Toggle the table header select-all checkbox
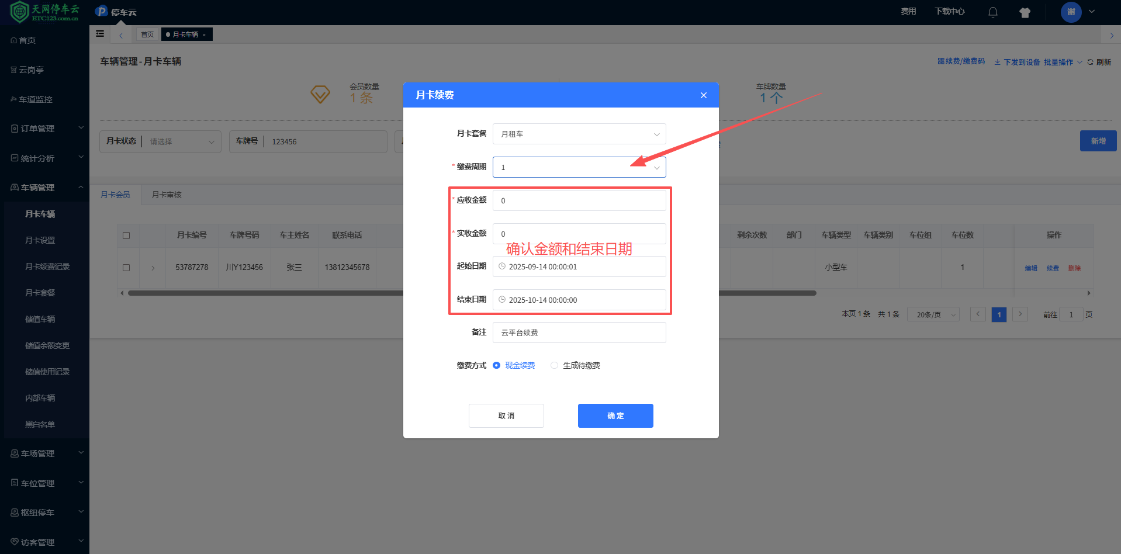The height and width of the screenshot is (554, 1121). pyautogui.click(x=126, y=236)
